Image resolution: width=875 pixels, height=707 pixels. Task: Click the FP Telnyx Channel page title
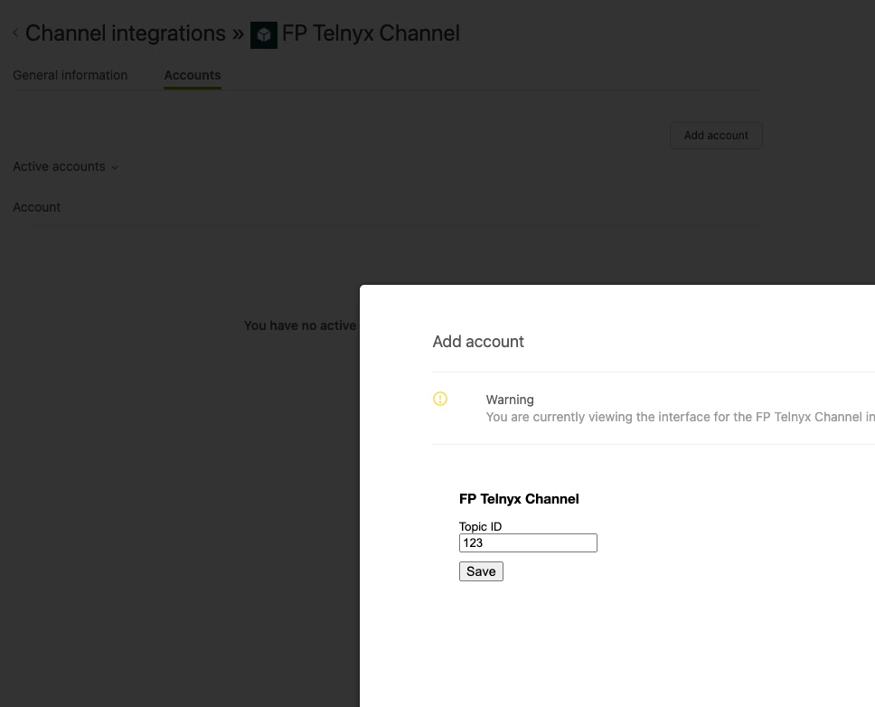point(372,33)
